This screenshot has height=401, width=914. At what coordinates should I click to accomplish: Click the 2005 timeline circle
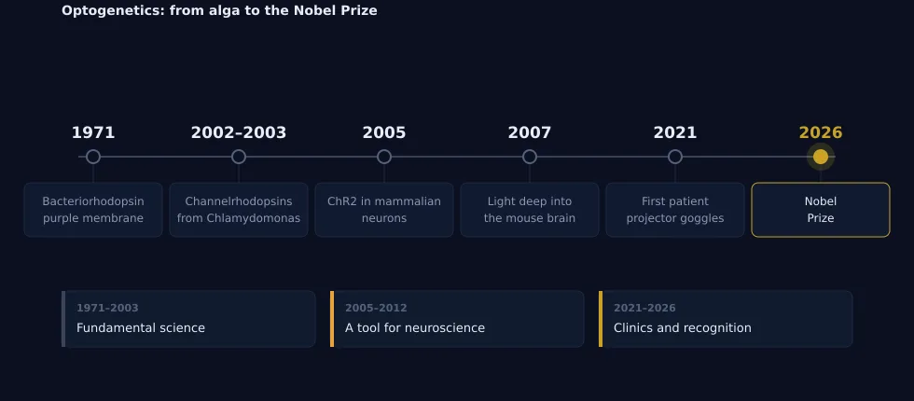point(384,157)
